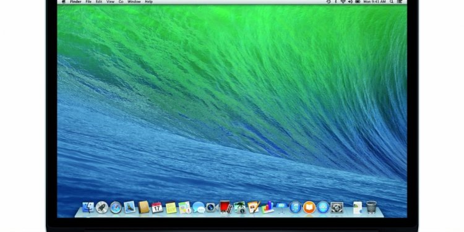Open the yellow Notes app

click(x=171, y=208)
